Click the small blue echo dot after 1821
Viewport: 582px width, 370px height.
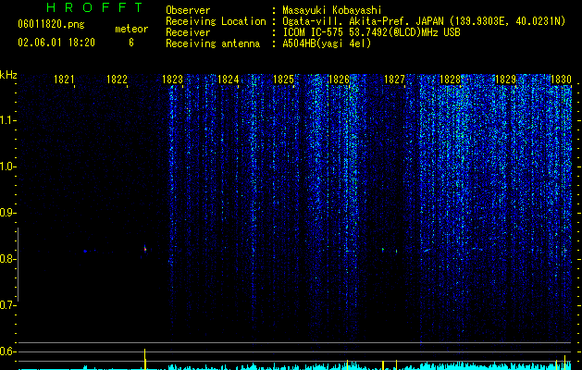pyautogui.click(x=85, y=252)
